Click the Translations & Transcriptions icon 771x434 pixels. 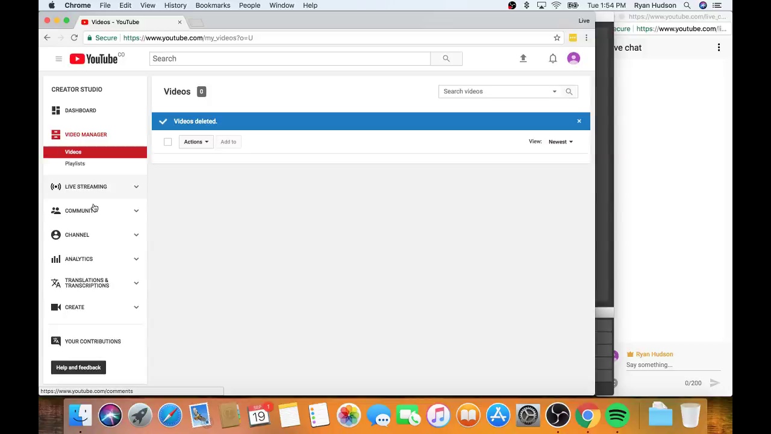click(56, 283)
